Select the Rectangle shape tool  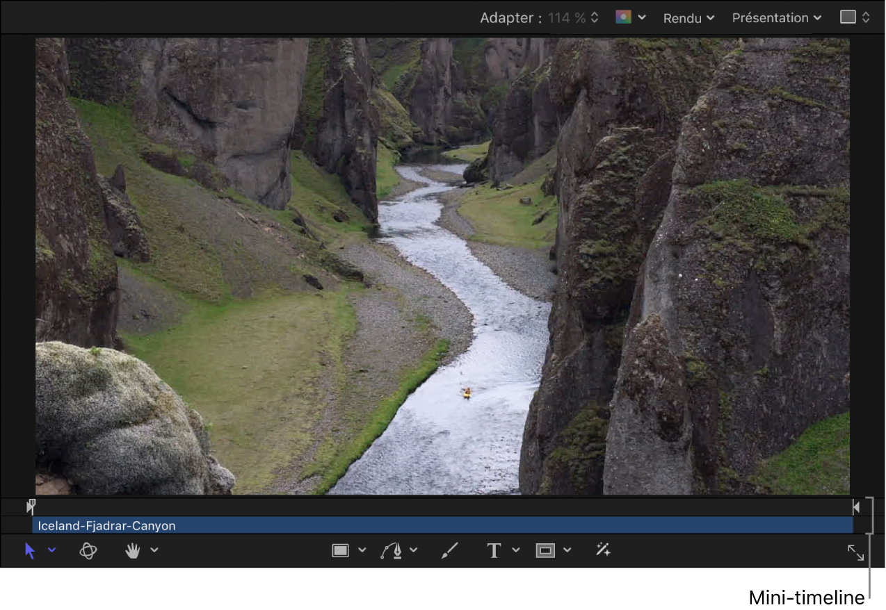[x=340, y=551]
